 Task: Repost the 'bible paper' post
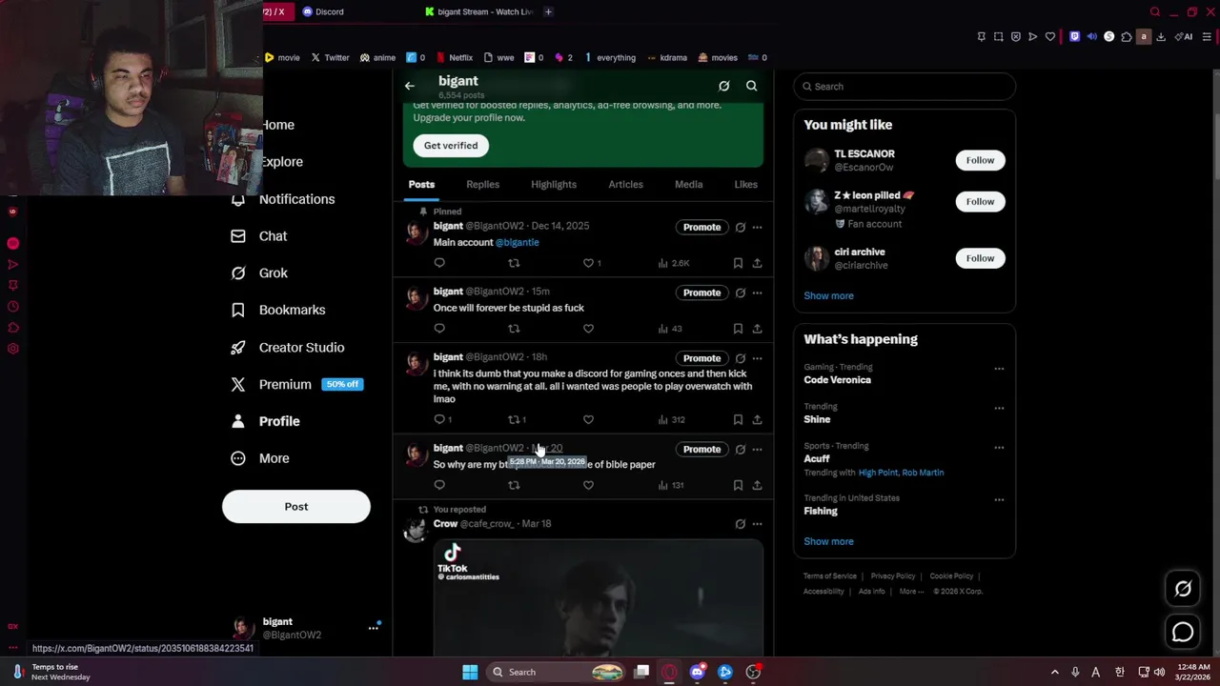(x=514, y=485)
